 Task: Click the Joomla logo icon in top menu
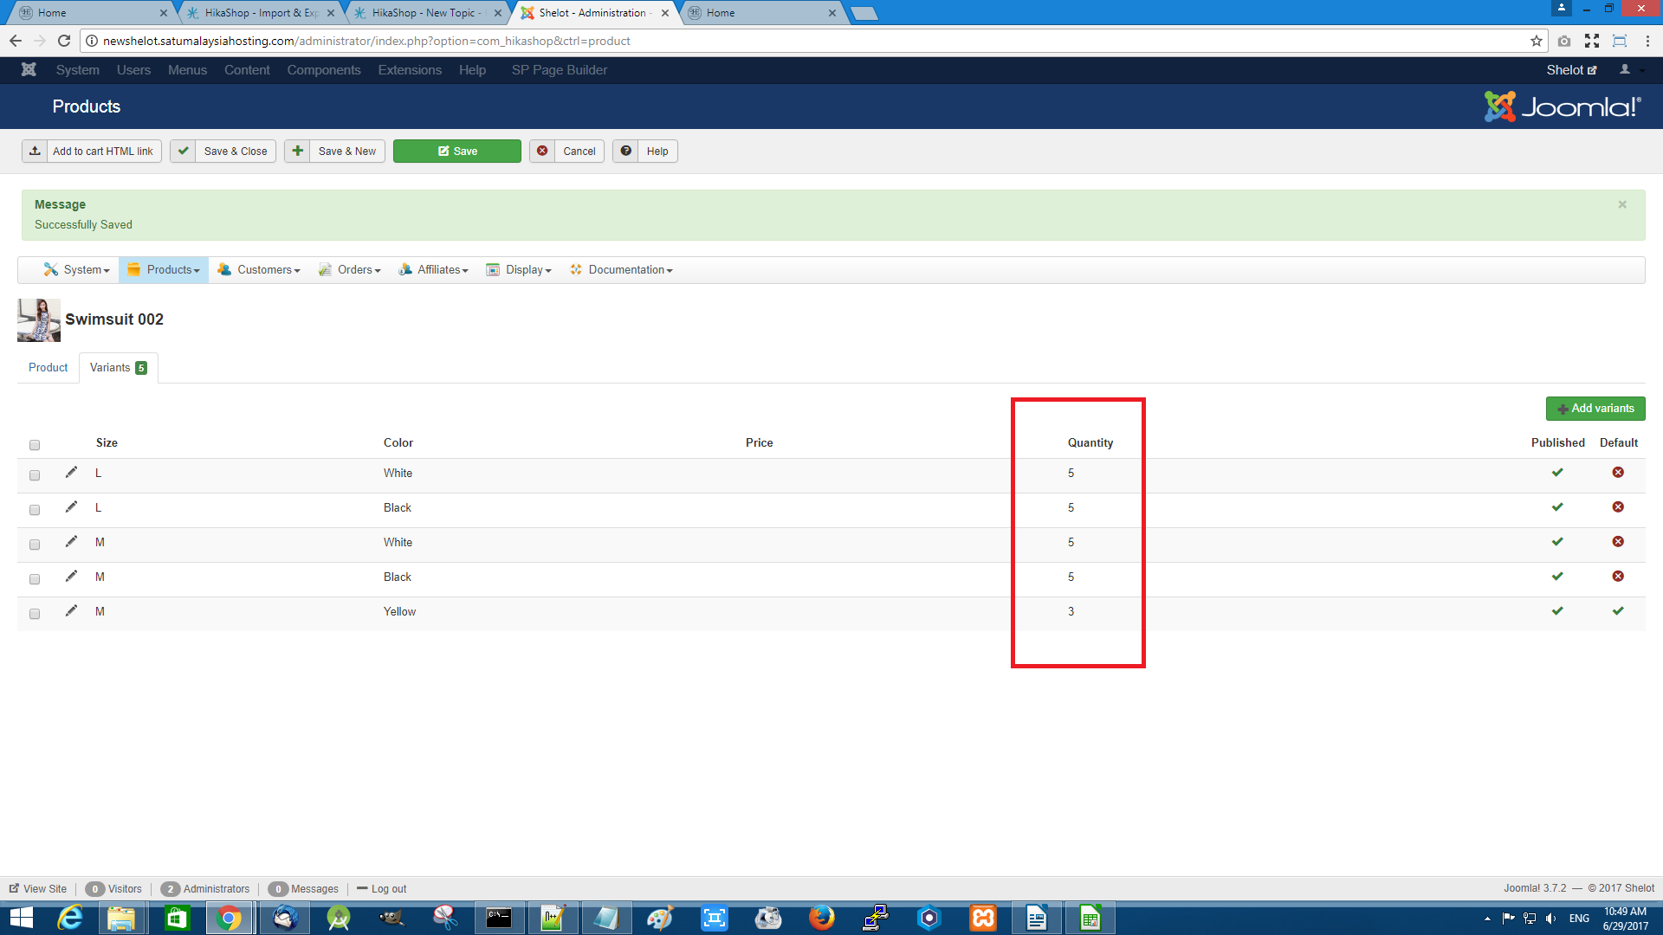pyautogui.click(x=29, y=70)
